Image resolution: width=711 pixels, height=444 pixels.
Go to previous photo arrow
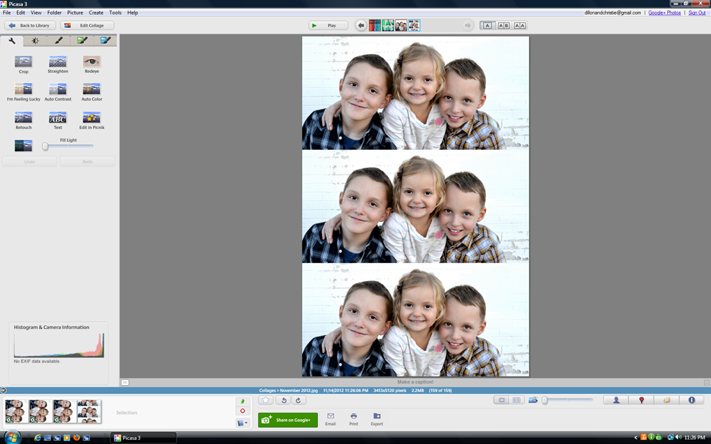tap(361, 26)
